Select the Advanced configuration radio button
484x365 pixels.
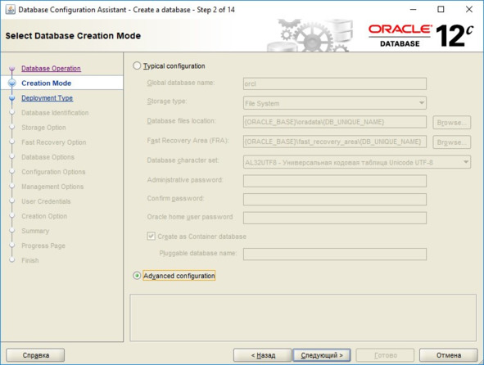[137, 276]
